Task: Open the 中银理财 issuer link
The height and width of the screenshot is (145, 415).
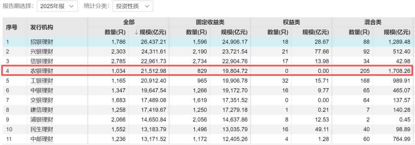Action: [x=42, y=90]
